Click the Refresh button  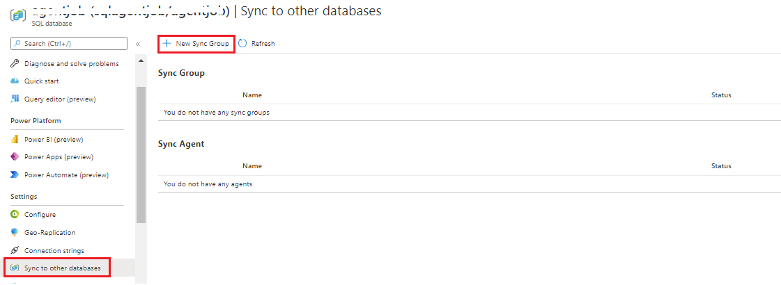pyautogui.click(x=256, y=44)
